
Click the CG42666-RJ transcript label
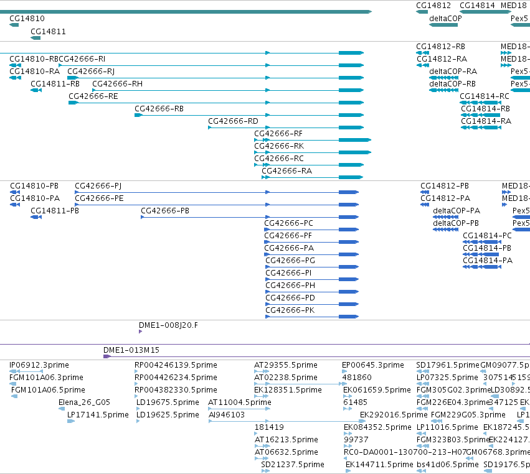[91, 72]
